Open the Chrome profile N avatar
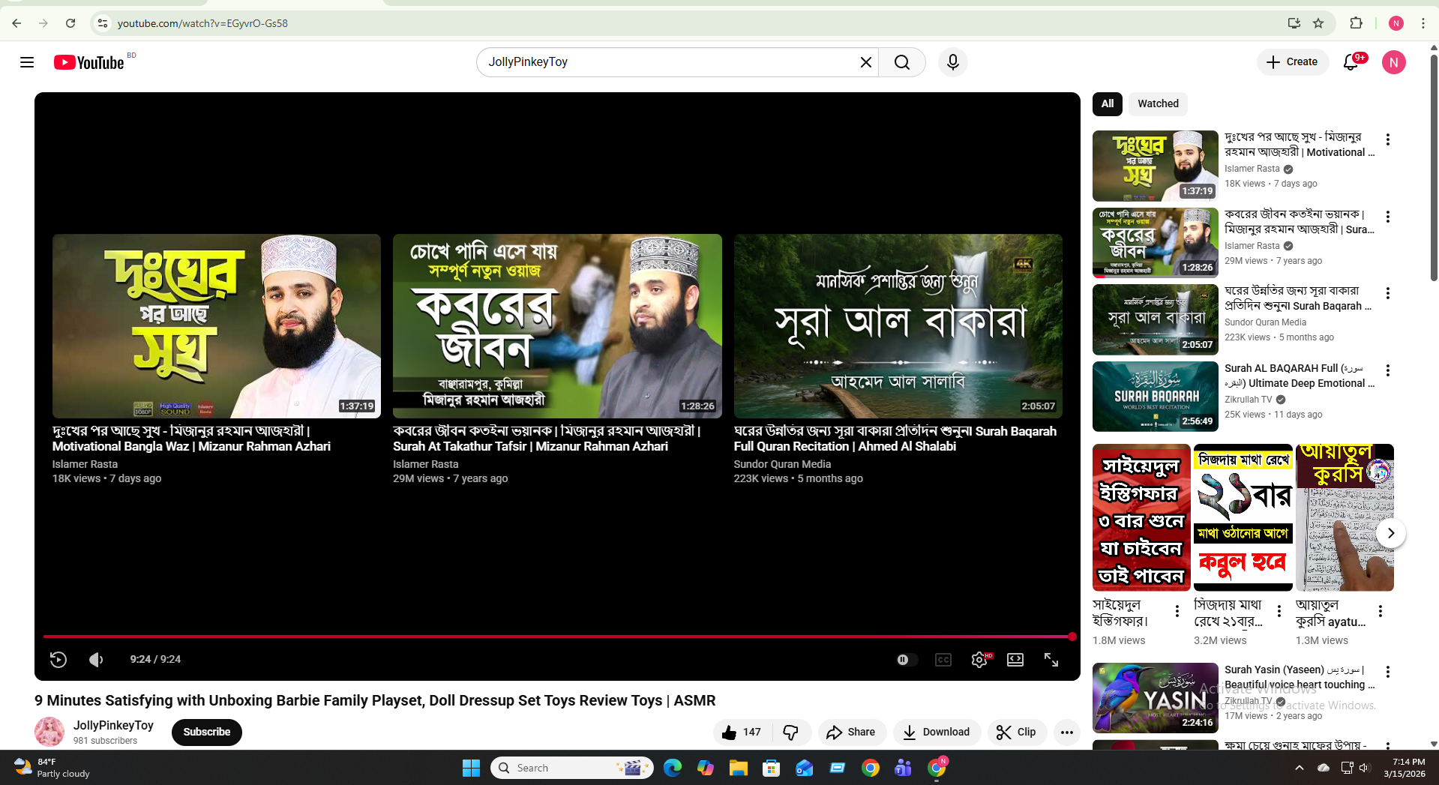The image size is (1439, 785). (x=1396, y=23)
